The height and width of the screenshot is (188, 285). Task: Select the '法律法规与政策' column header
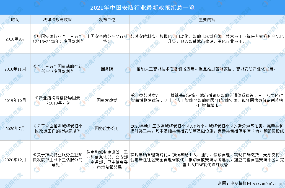coord(58,20)
